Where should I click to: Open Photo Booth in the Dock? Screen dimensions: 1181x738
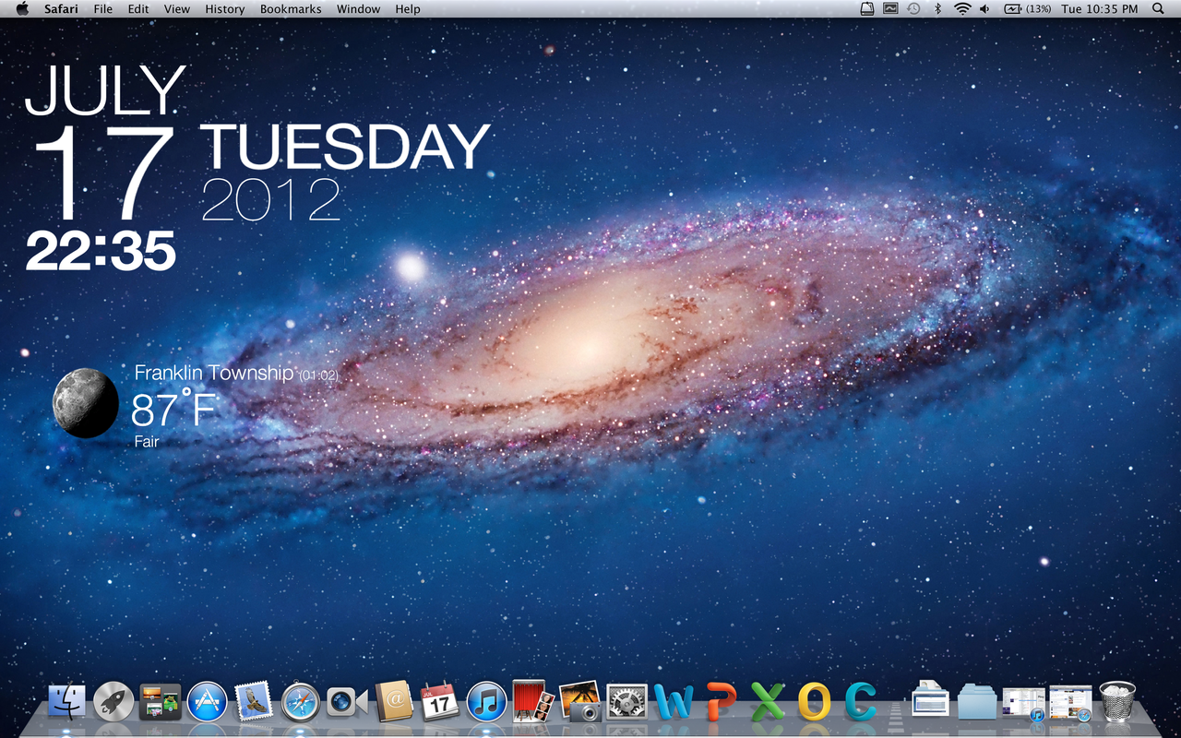[532, 701]
